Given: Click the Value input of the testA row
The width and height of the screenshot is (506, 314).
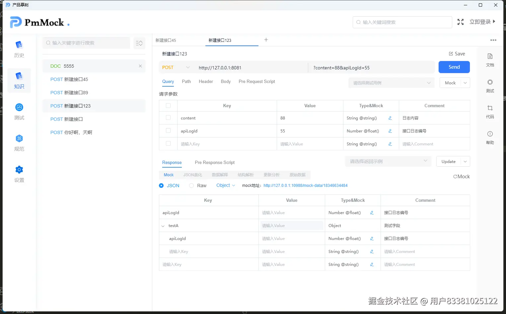Looking at the screenshot, I should click(x=292, y=226).
